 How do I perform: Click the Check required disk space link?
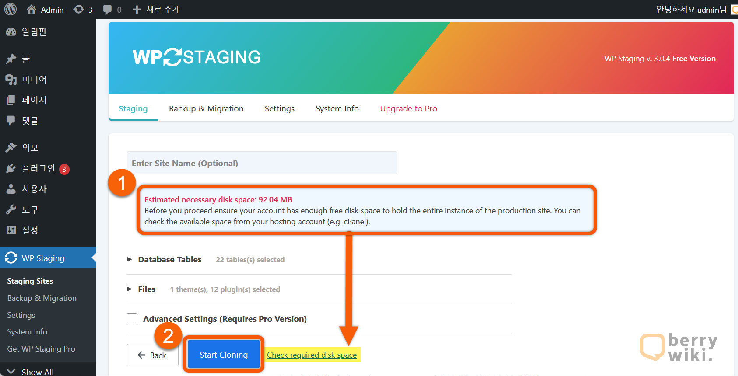[312, 355]
